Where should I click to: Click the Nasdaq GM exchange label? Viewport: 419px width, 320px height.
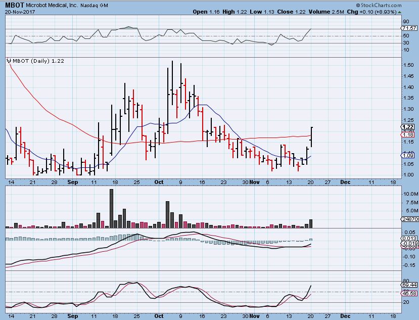click(x=94, y=6)
